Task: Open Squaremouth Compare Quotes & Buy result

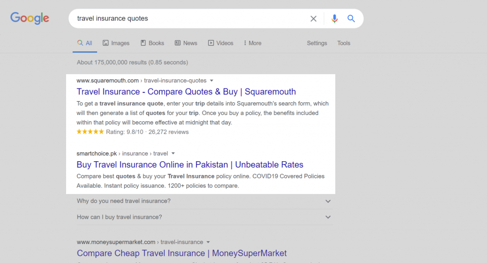Action: [186, 92]
